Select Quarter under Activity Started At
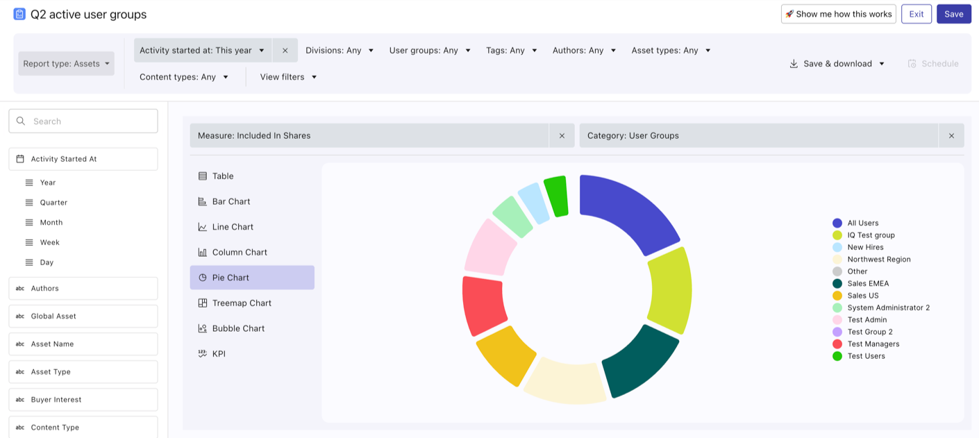 pos(53,203)
